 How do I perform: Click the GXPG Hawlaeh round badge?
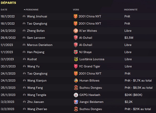[x=76, y=95]
